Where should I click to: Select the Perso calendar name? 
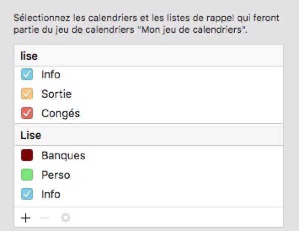point(56,175)
